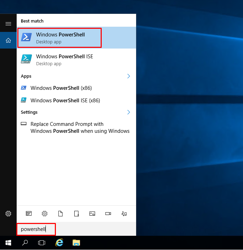Expand the hamburger menu in search panel
This screenshot has width=243, height=250.
click(8, 24)
